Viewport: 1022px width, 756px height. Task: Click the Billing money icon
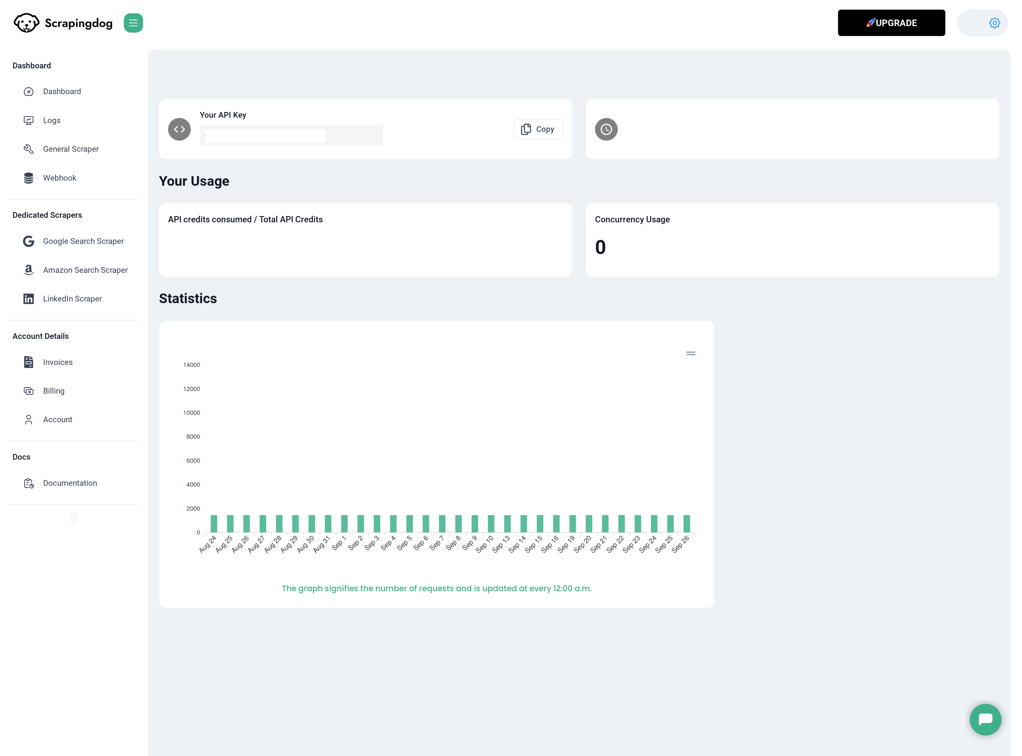point(29,391)
